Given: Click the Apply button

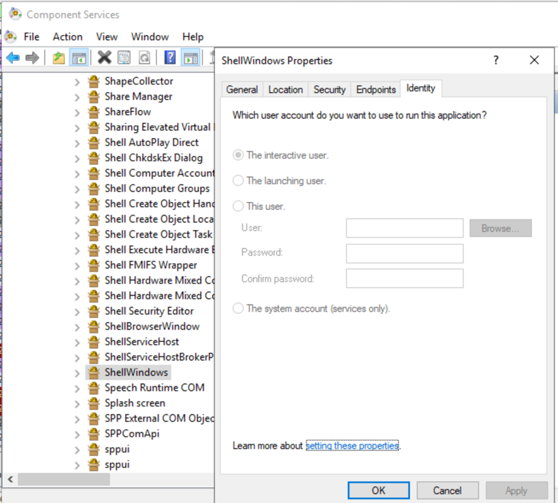Looking at the screenshot, I should coord(516,490).
